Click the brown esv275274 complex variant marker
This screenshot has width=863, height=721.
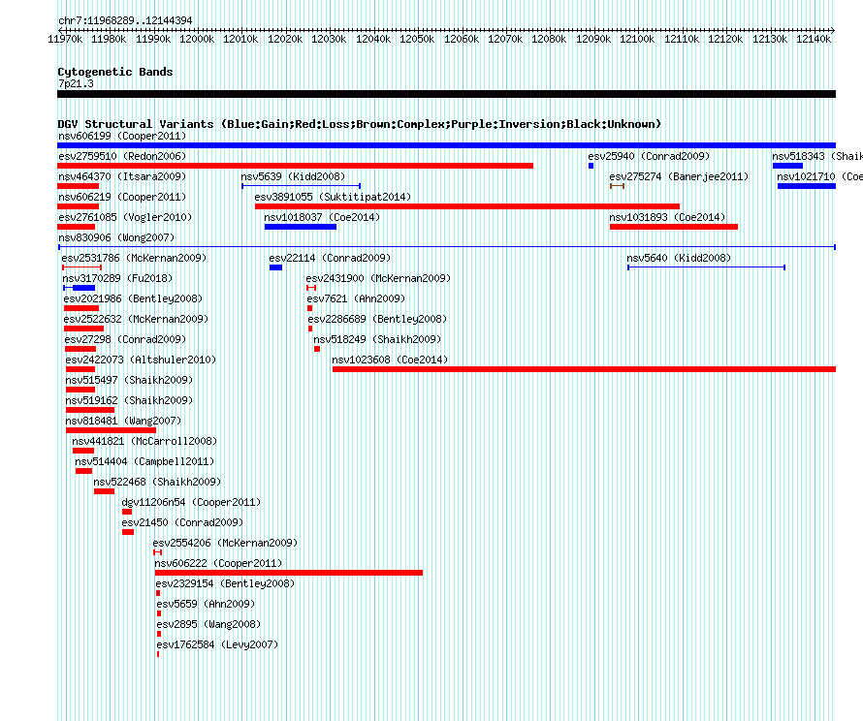tap(617, 186)
